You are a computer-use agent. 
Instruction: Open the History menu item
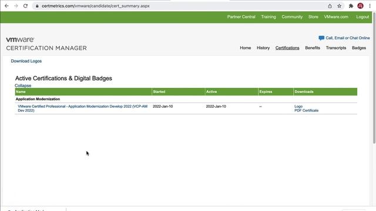point(263,48)
